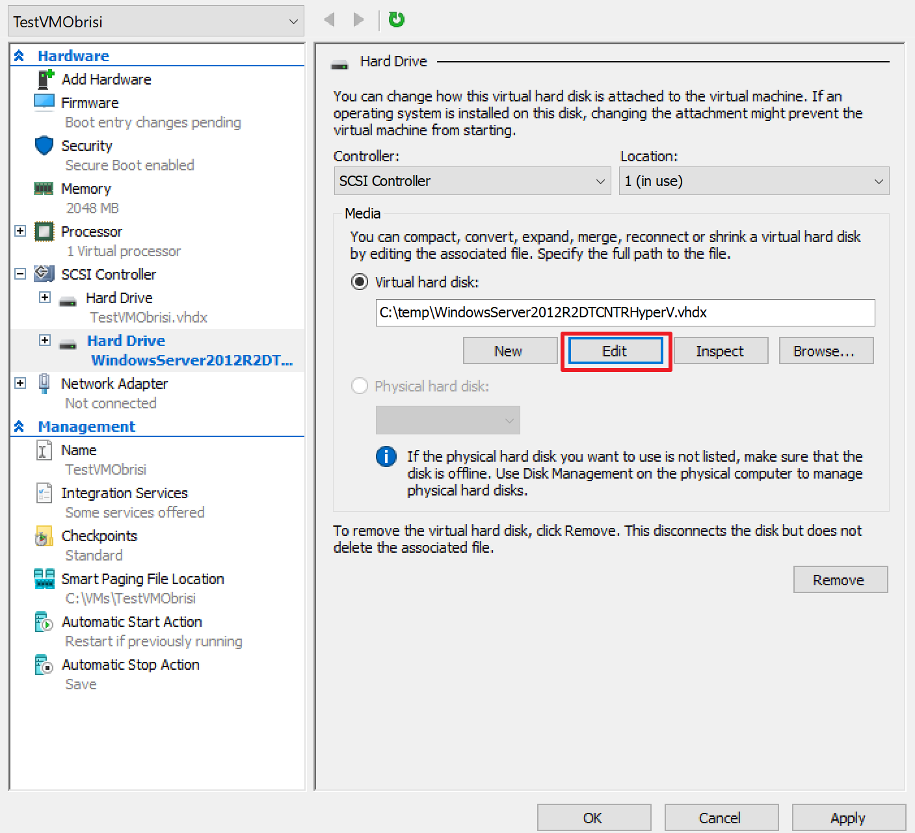Click the green refresh icon
This screenshot has width=915, height=833.
pos(396,20)
